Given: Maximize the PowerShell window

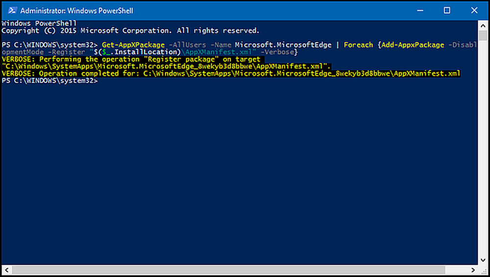Looking at the screenshot, I should (447, 10).
